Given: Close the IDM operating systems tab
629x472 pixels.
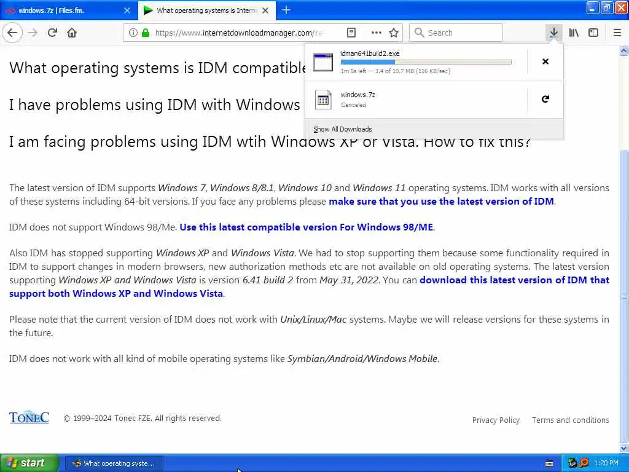Looking at the screenshot, I should click(265, 10).
